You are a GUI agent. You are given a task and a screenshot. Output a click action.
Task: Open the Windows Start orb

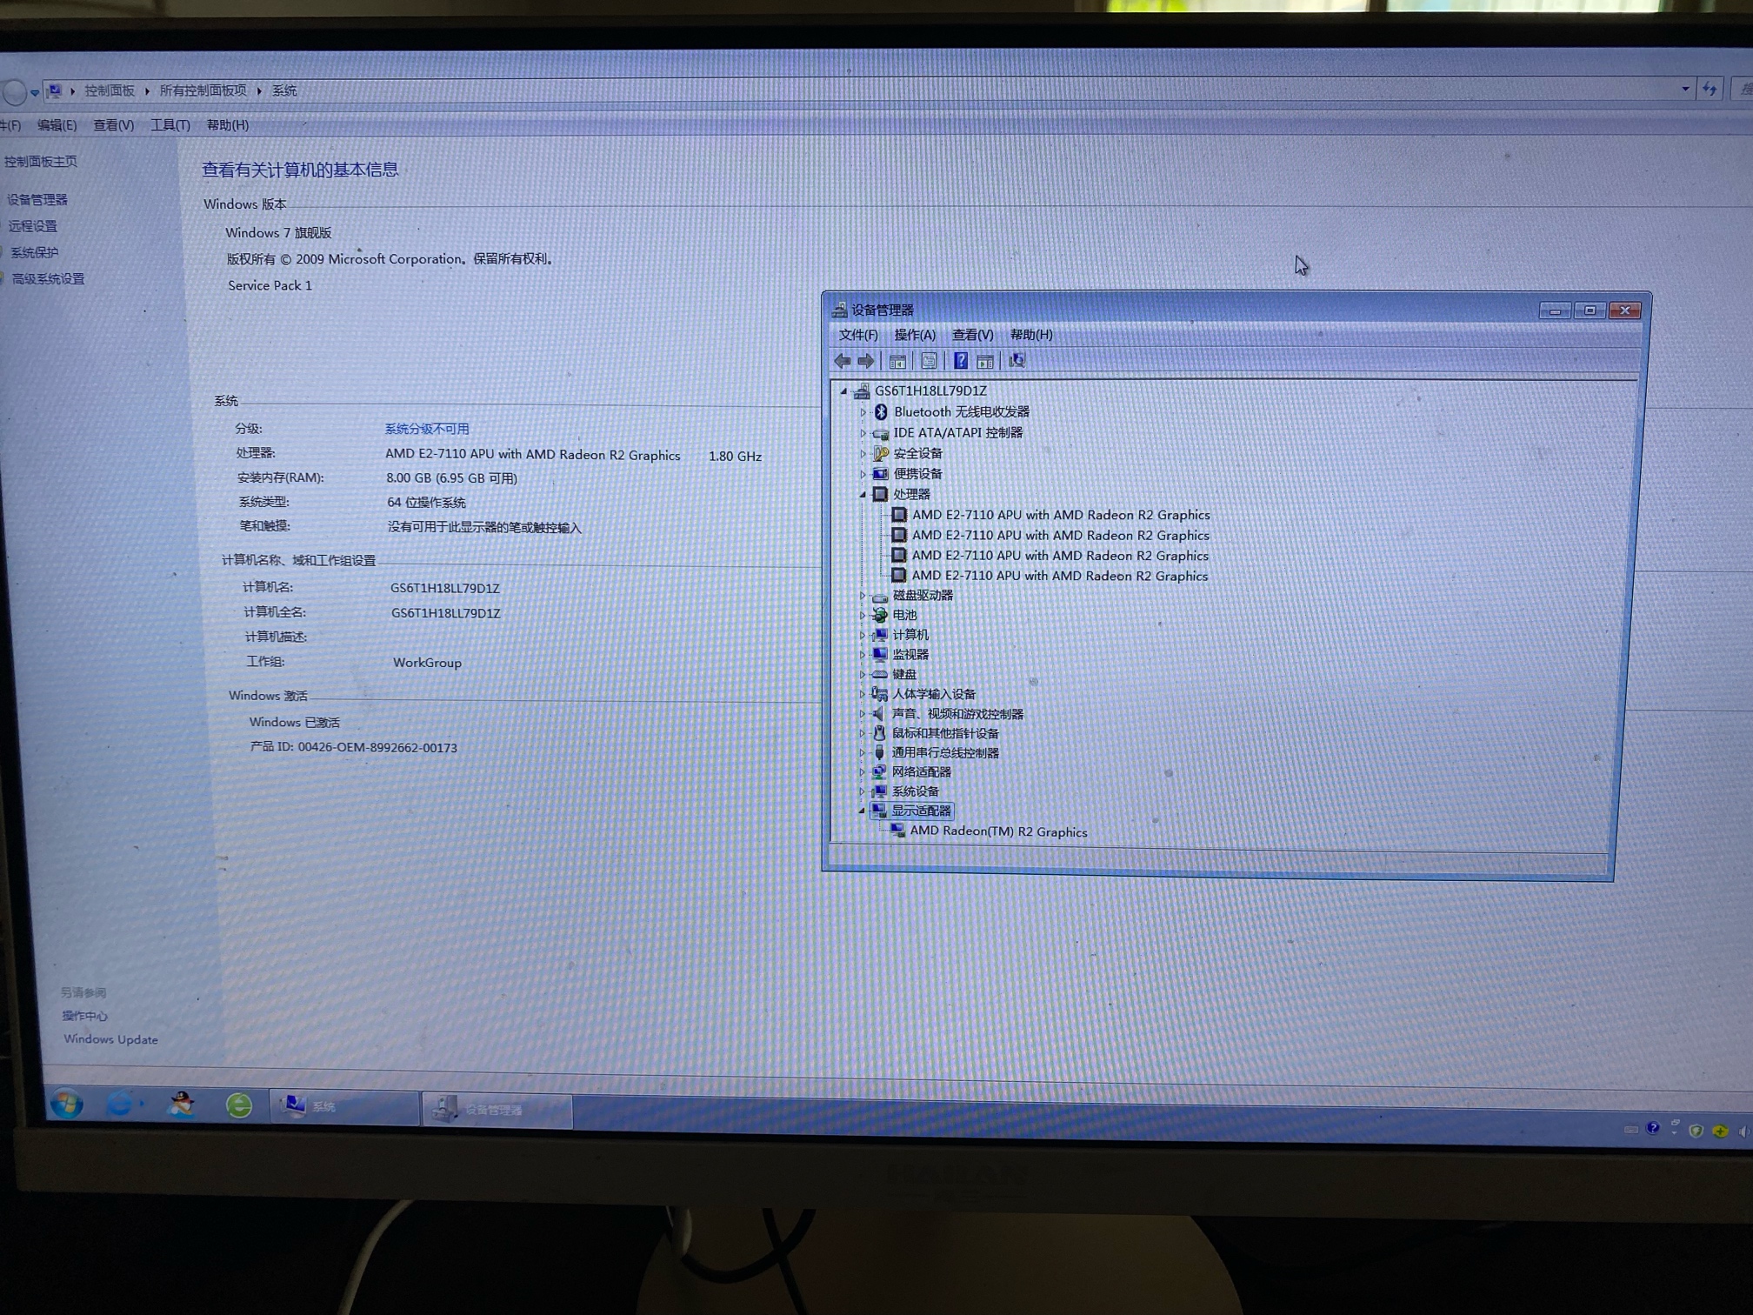[67, 1105]
